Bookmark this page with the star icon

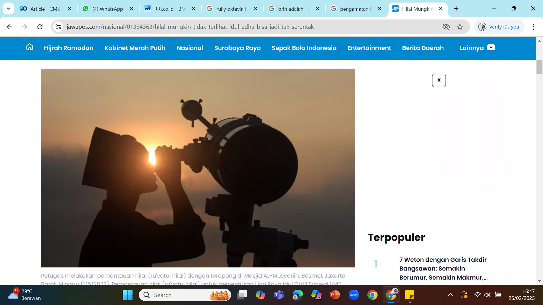(460, 27)
